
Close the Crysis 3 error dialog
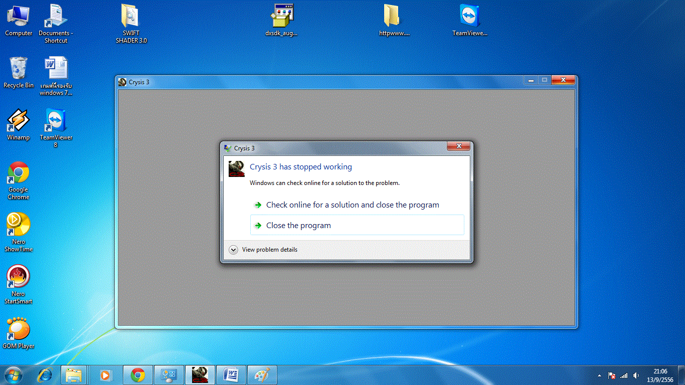[x=459, y=146]
